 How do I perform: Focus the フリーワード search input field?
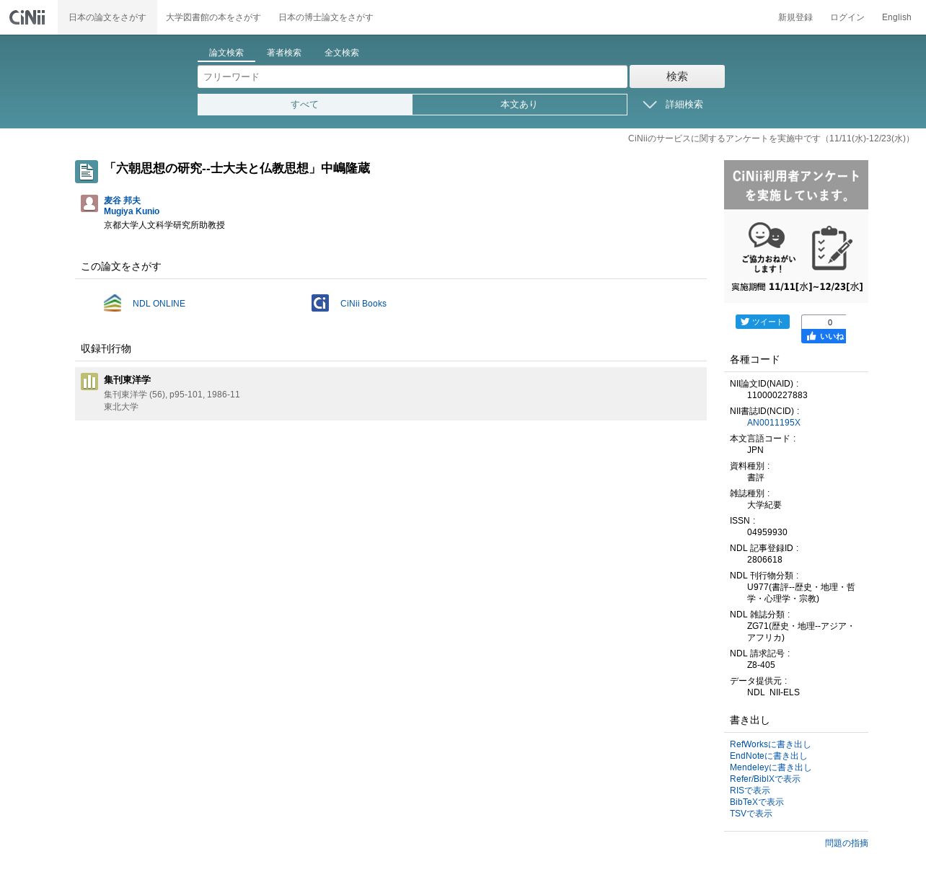(413, 76)
